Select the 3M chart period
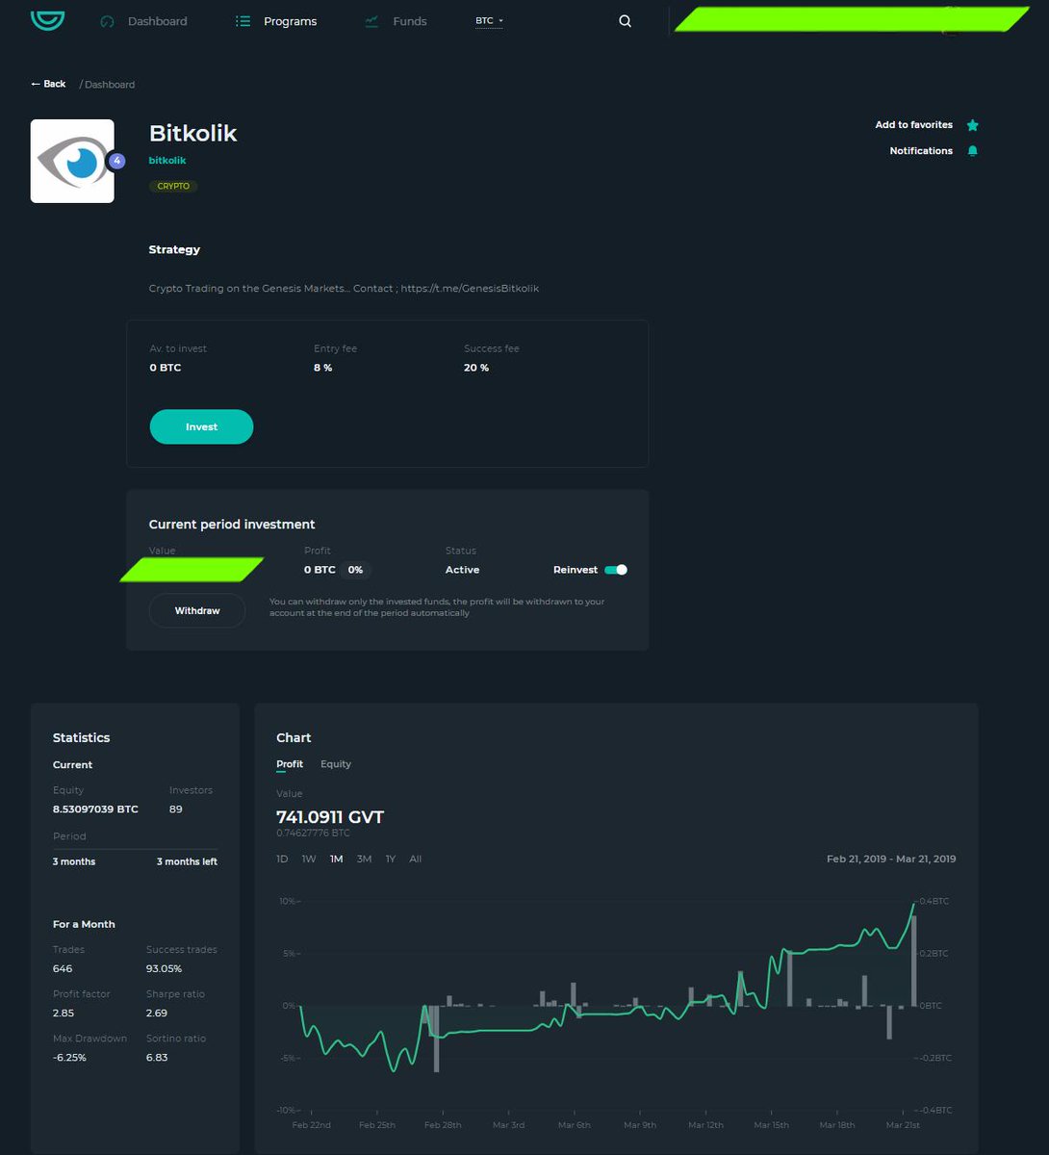This screenshot has height=1155, width=1049. point(364,859)
